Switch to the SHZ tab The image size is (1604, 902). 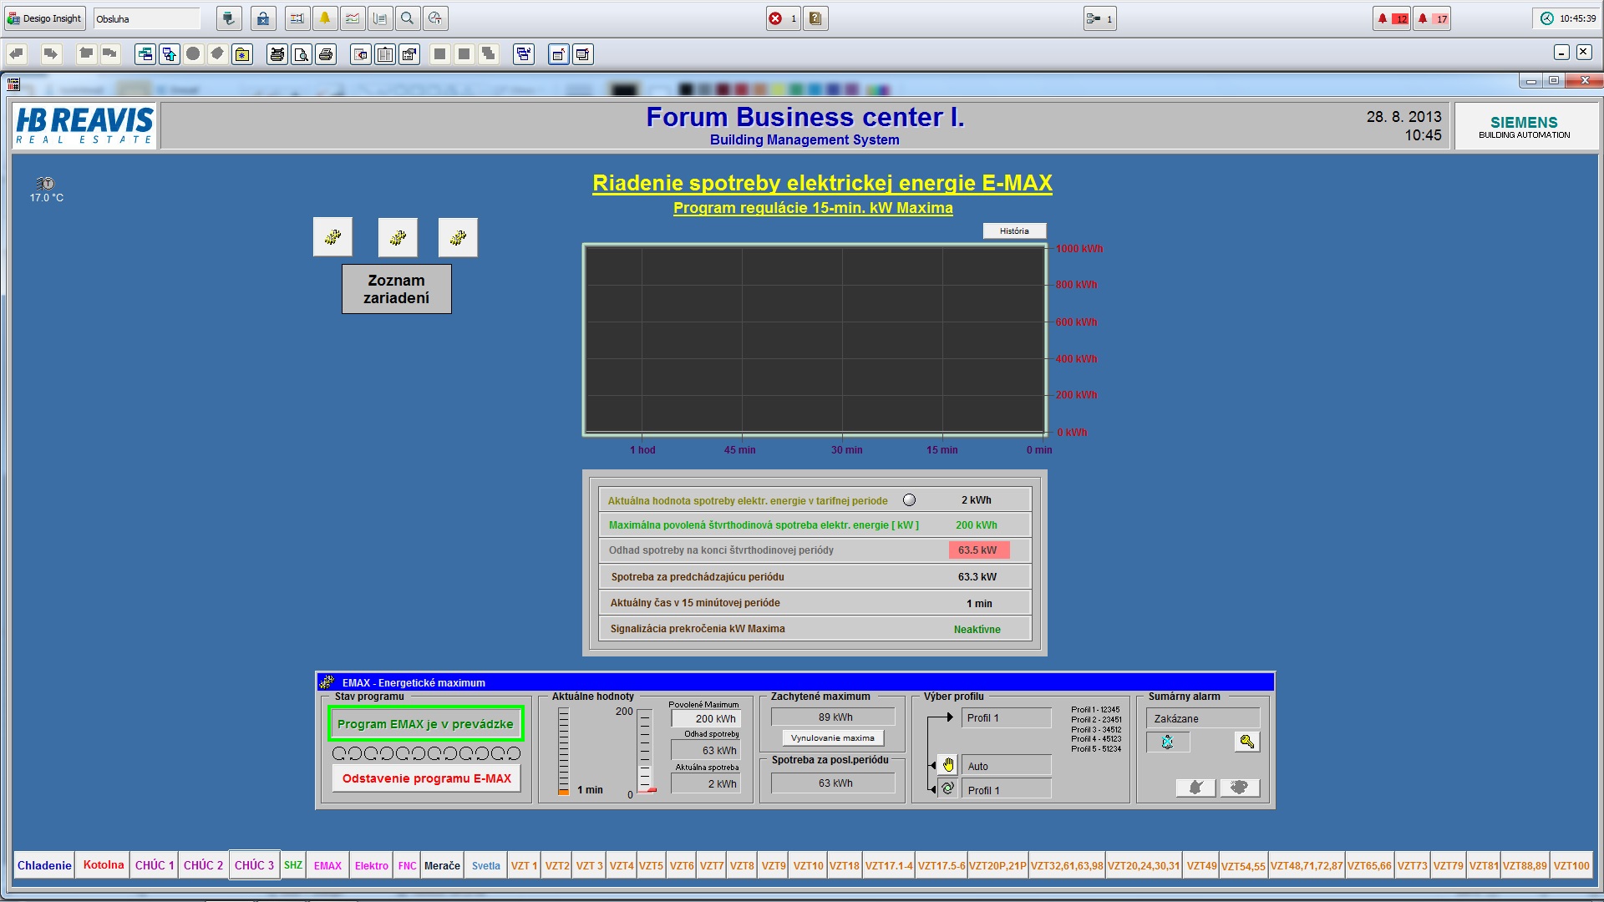[293, 865]
